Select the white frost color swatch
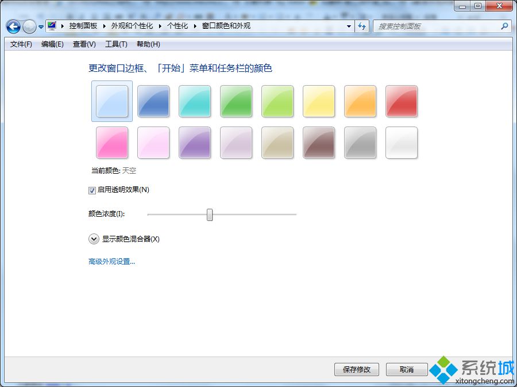Image resolution: width=517 pixels, height=387 pixels. click(x=402, y=143)
